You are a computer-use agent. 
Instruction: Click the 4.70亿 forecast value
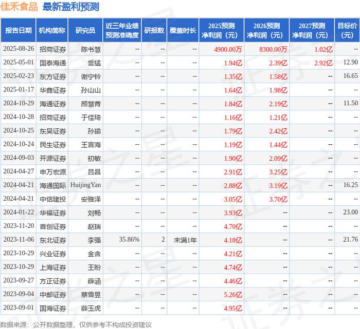pos(233,226)
